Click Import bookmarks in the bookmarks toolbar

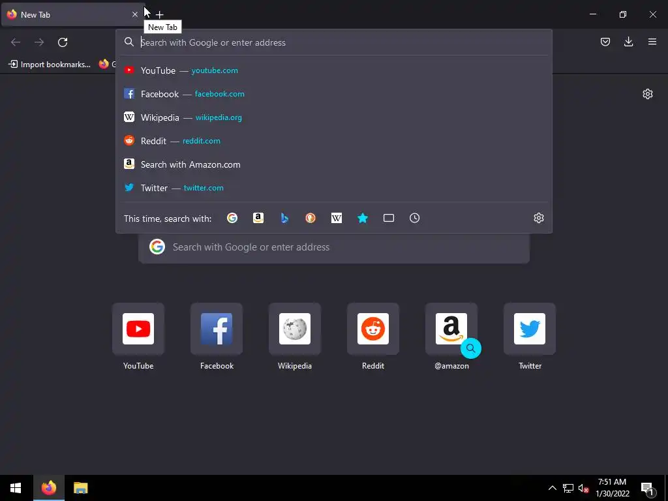point(50,65)
